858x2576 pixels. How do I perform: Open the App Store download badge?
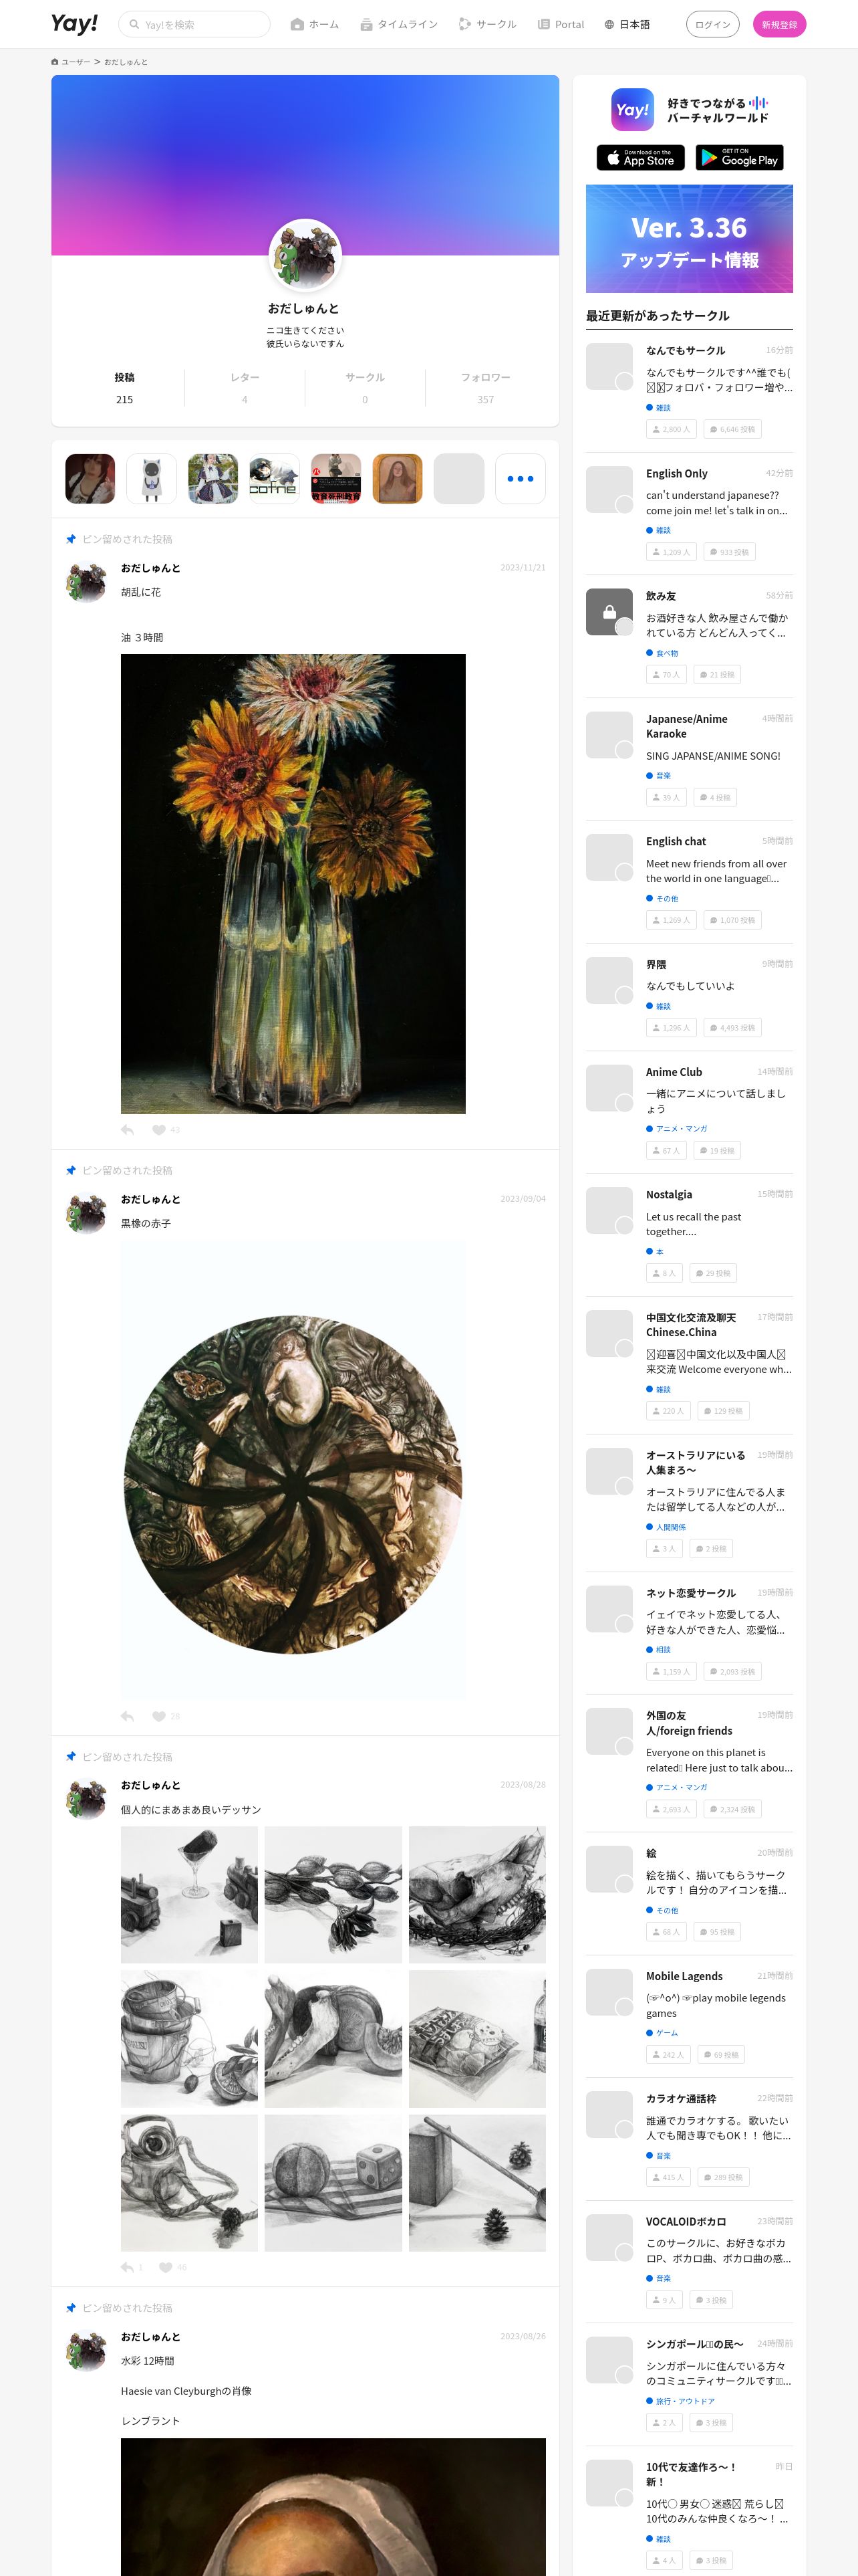tap(640, 158)
